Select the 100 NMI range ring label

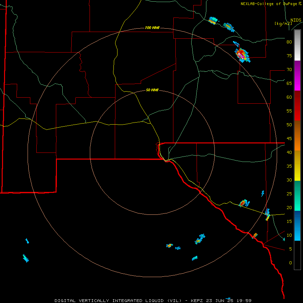152,28
